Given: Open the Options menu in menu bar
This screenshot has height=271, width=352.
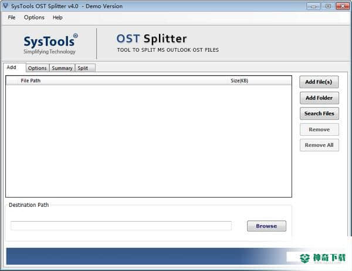Looking at the screenshot, I should (34, 18).
